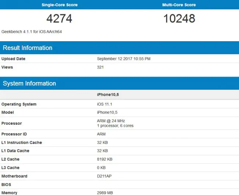The width and height of the screenshot is (239, 195).
Task: Click the Multi-Core Score heading
Action: point(179,5)
